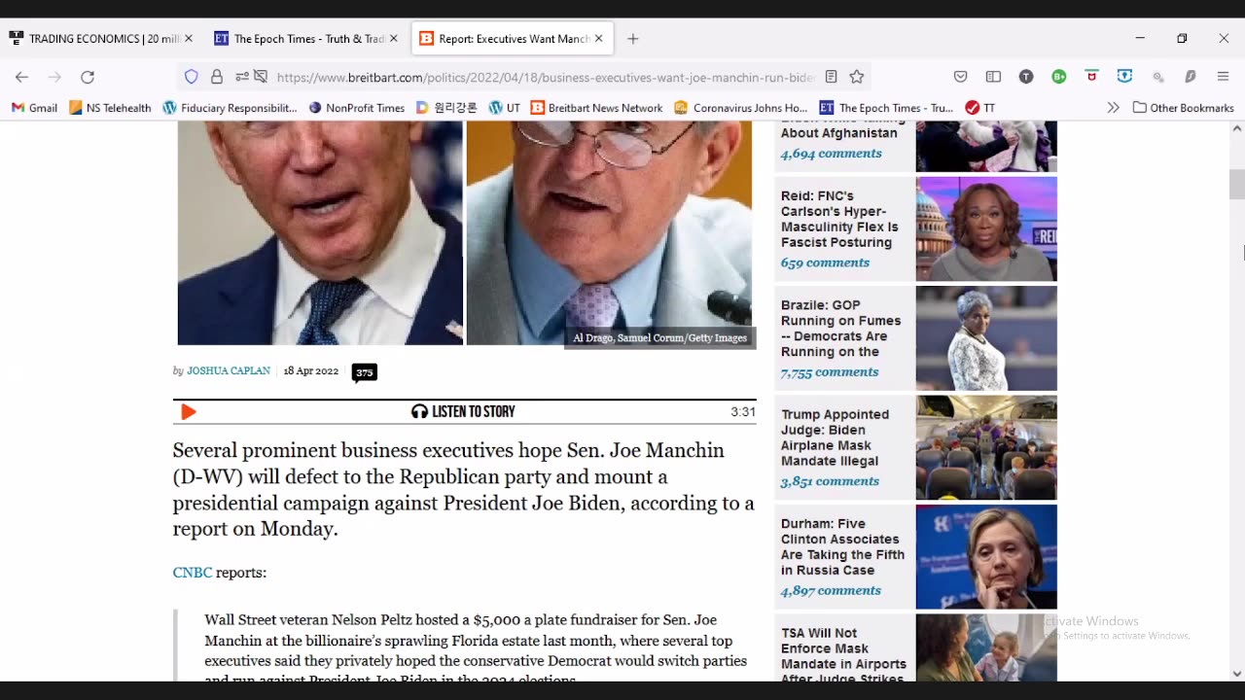Click the Listen to Story headphones label
Viewport: 1245px width, 700px height.
[x=463, y=412]
